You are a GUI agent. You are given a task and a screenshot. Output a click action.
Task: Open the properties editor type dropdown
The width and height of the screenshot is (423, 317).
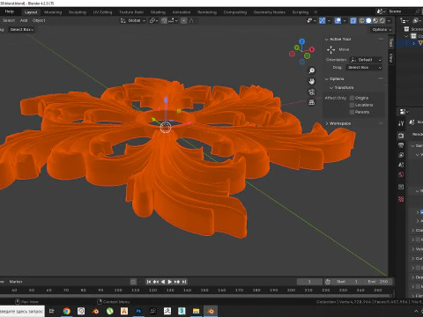[x=404, y=112]
